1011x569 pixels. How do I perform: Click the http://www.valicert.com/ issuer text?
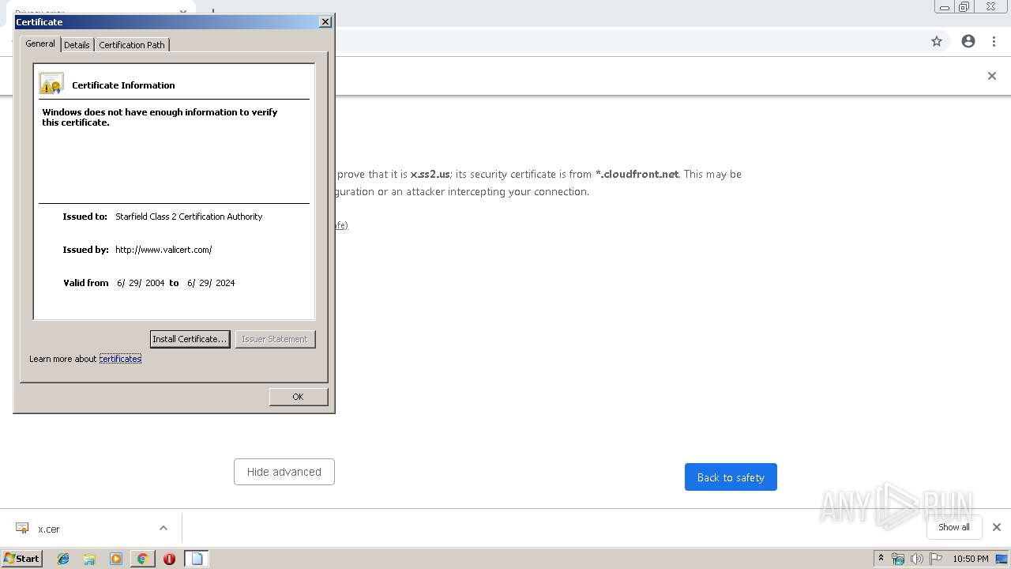coord(163,250)
